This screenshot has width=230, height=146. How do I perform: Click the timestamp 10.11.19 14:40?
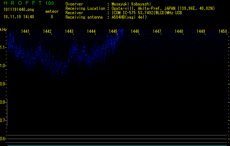(19, 17)
